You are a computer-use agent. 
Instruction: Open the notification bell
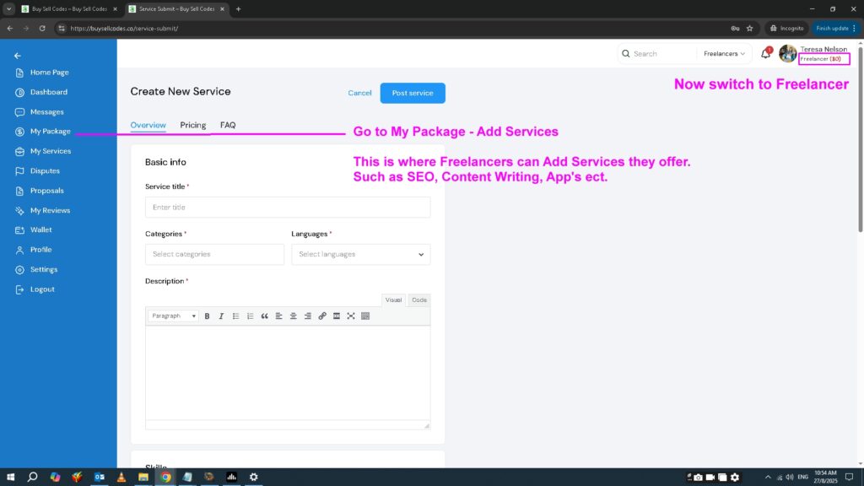(x=764, y=53)
